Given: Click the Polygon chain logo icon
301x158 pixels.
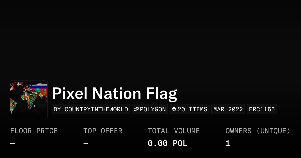Looking at the screenshot, I should coord(136,109).
